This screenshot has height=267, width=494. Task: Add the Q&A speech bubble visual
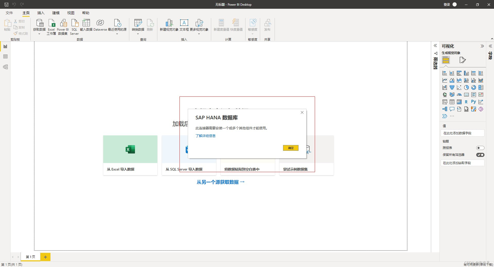(x=452, y=109)
